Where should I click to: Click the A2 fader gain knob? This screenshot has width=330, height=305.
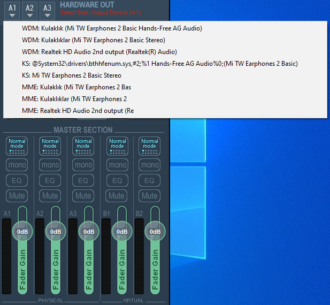pyautogui.click(x=56, y=232)
